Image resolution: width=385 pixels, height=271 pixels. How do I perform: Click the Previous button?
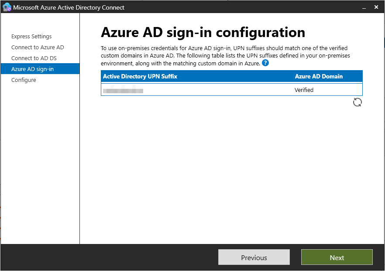254,257
